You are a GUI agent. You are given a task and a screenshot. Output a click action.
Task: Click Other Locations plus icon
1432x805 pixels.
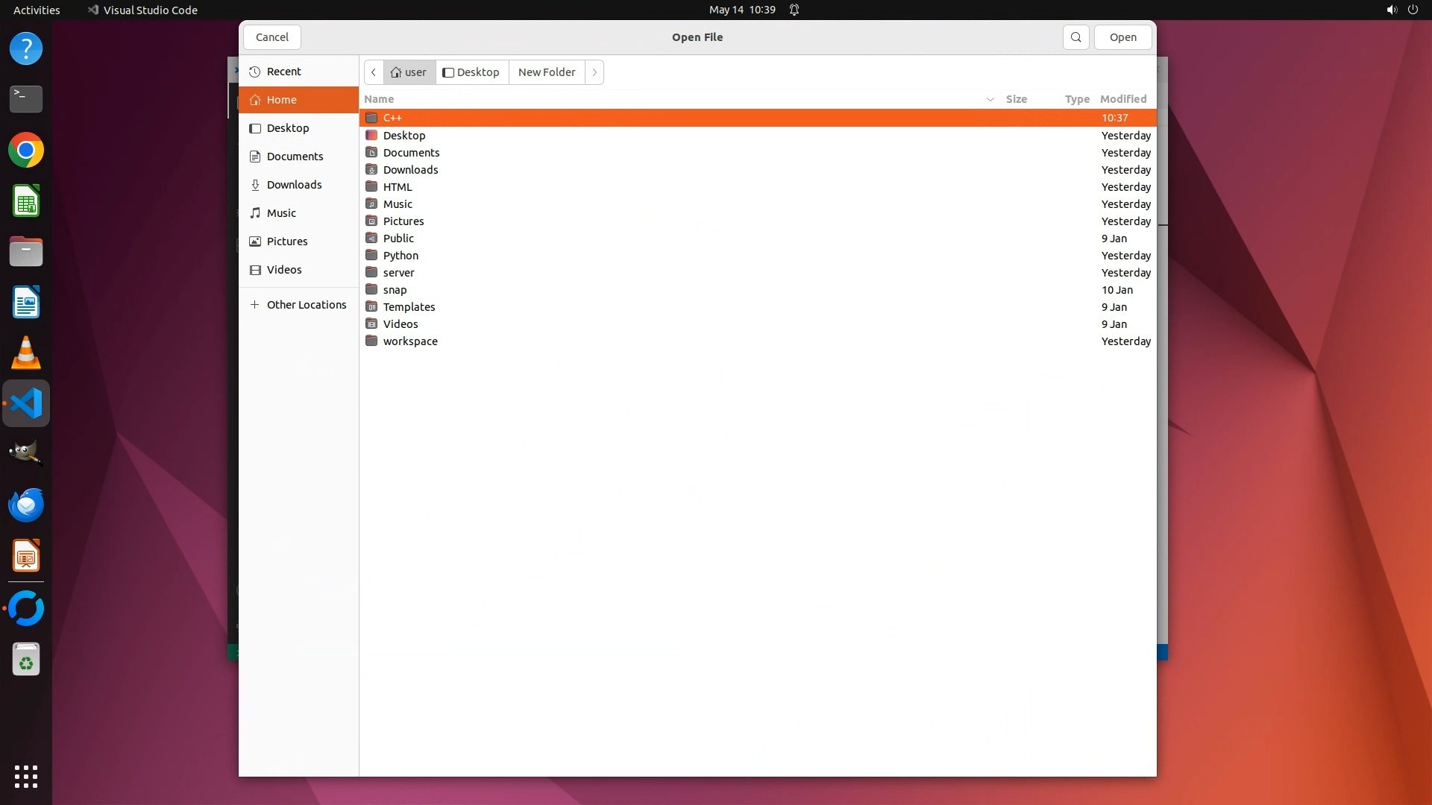(255, 305)
